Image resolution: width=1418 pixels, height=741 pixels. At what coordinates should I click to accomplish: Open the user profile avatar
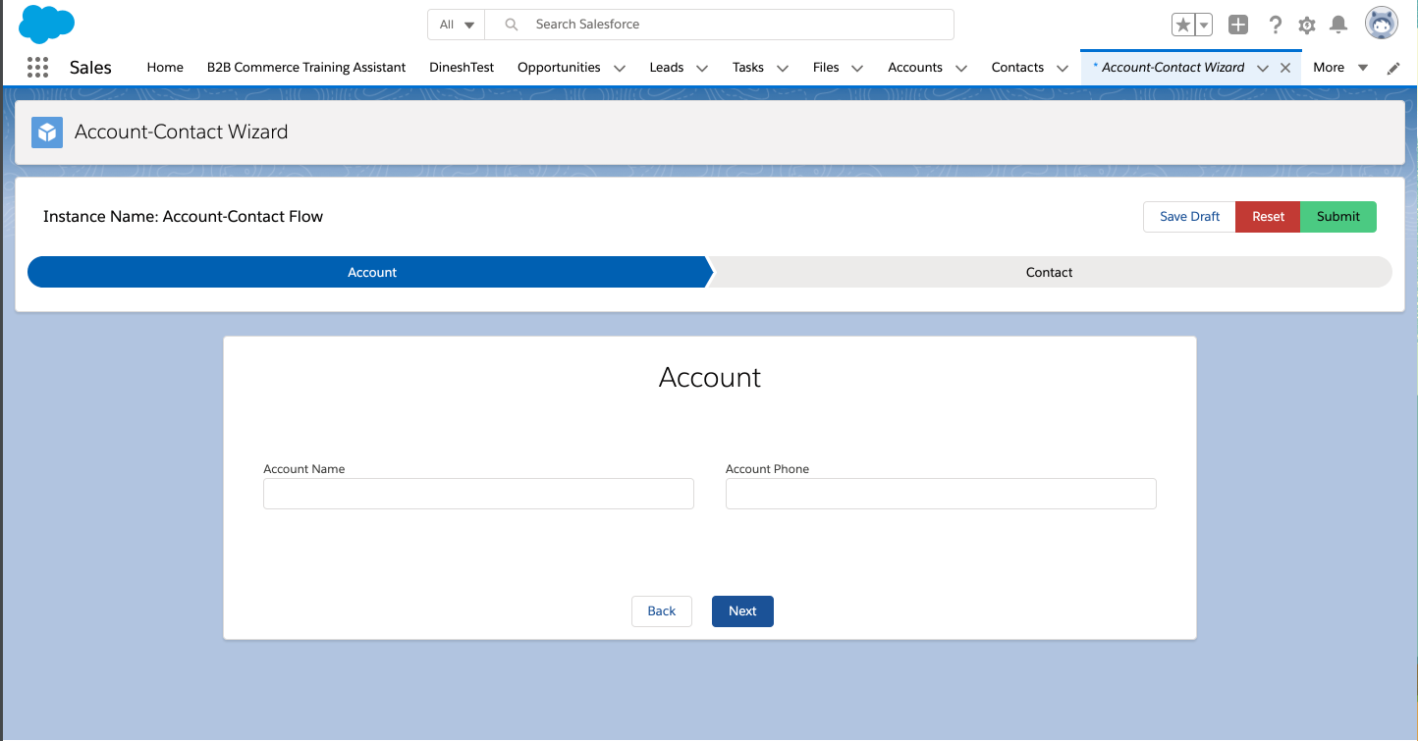pyautogui.click(x=1382, y=25)
